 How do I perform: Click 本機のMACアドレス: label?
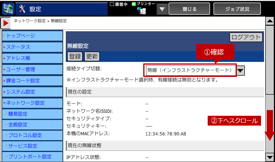[88, 134]
